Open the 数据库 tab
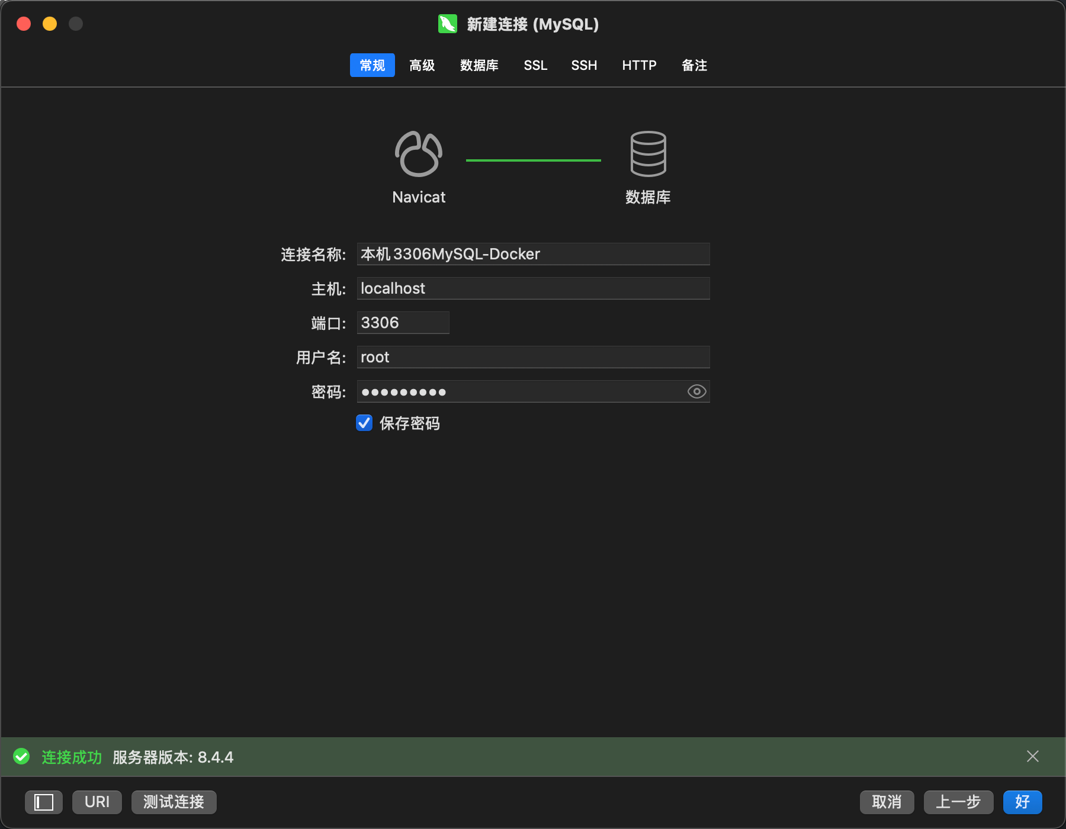Screen dimensions: 1066x829 coord(479,65)
